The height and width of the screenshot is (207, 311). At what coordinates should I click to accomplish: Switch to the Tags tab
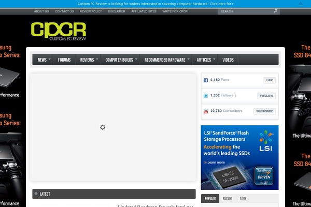[243, 198]
